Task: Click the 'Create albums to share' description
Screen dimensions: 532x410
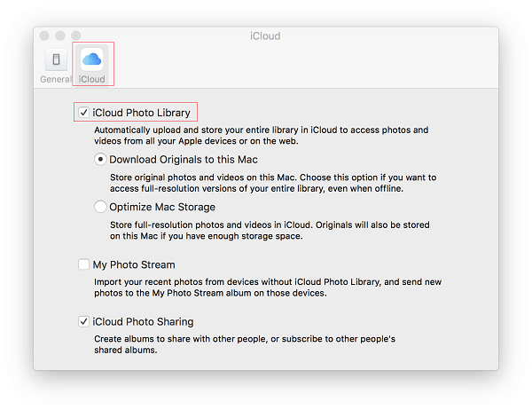Action: [245, 344]
